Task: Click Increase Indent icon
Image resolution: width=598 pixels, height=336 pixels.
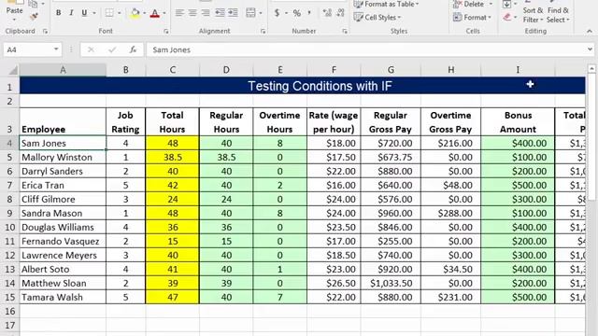Action: [234, 13]
